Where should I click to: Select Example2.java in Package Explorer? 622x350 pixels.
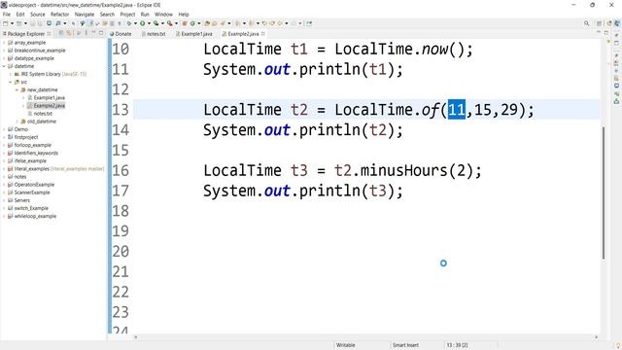click(50, 106)
